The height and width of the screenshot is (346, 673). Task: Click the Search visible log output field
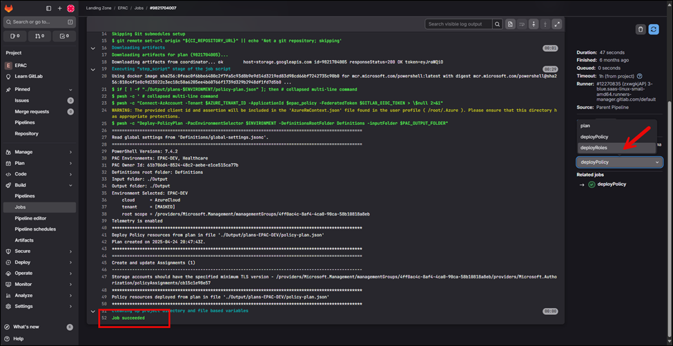click(x=459, y=24)
